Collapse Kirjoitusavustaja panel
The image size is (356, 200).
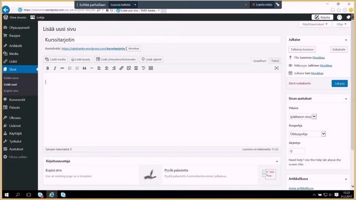click(277, 161)
